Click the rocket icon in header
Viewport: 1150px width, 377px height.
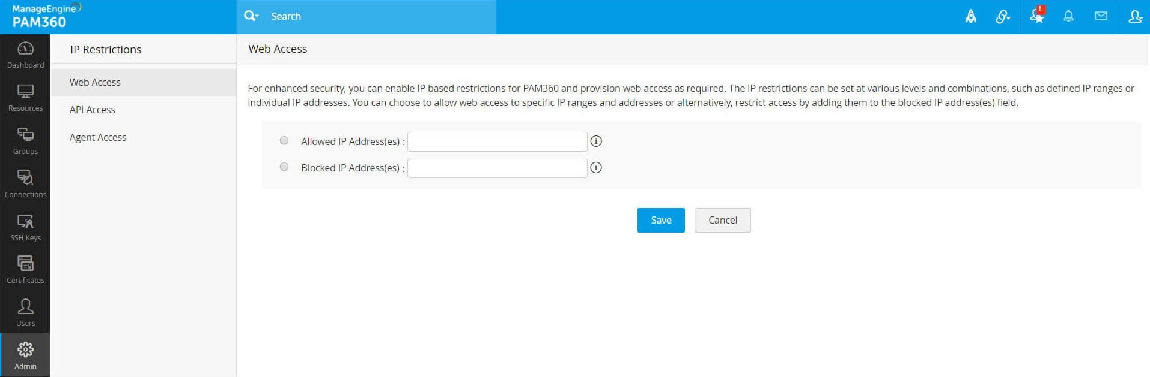(970, 17)
